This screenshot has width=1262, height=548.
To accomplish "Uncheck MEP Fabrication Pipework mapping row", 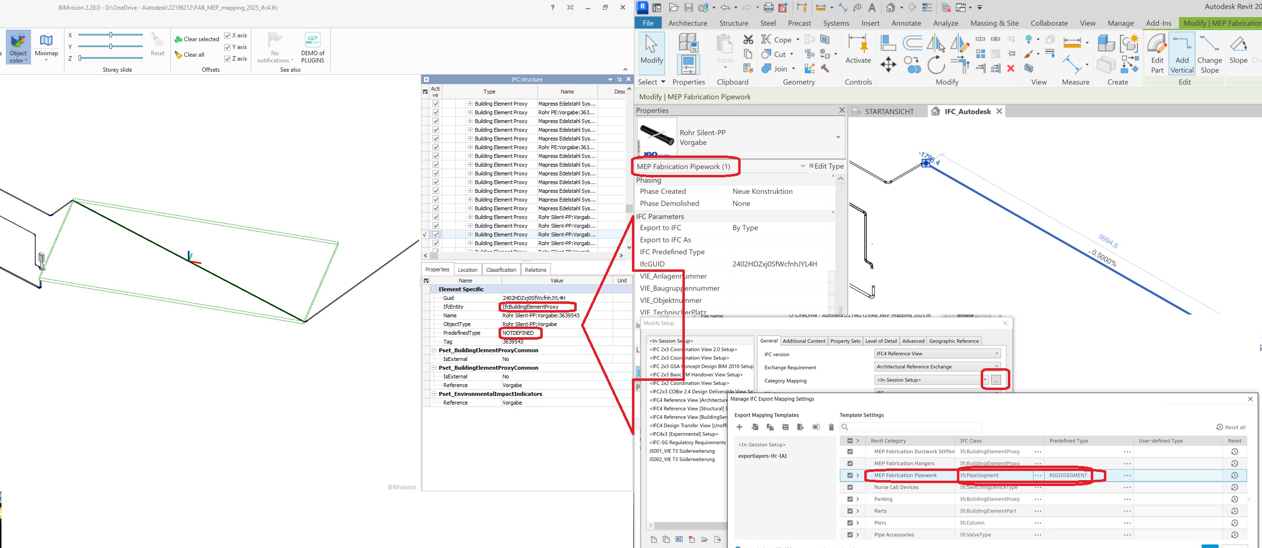I will (x=850, y=475).
